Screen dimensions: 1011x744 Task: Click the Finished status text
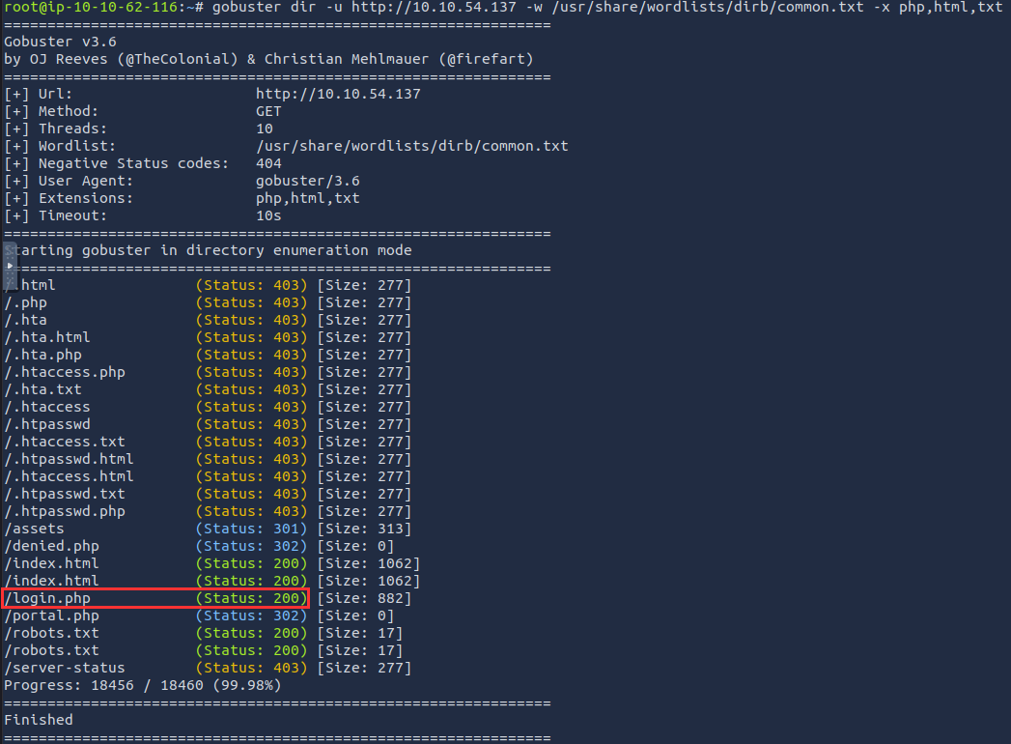(39, 719)
